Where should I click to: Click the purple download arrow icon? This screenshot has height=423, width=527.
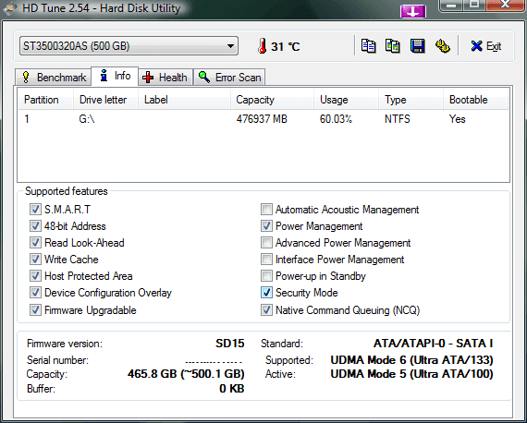413,11
